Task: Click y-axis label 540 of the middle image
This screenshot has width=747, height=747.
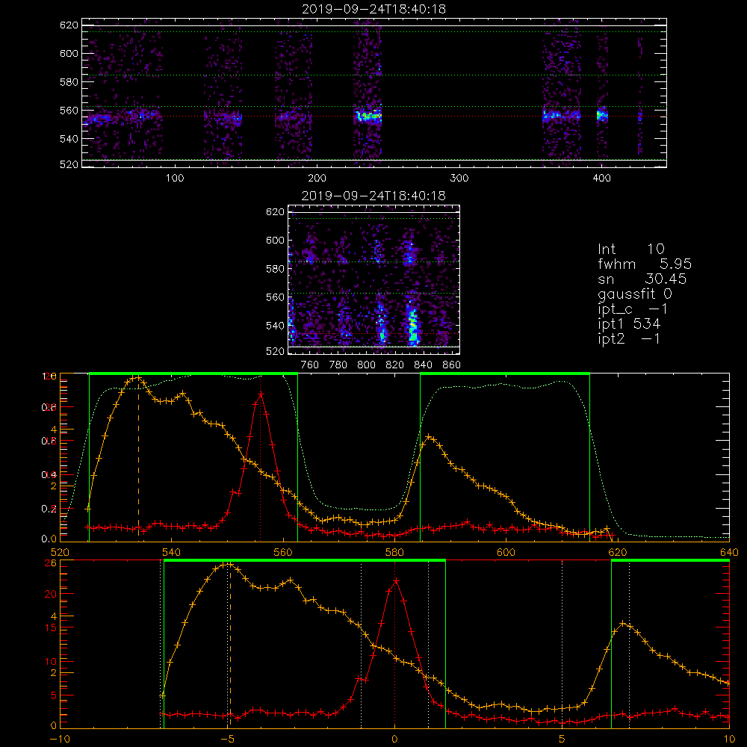Action: click(x=276, y=326)
